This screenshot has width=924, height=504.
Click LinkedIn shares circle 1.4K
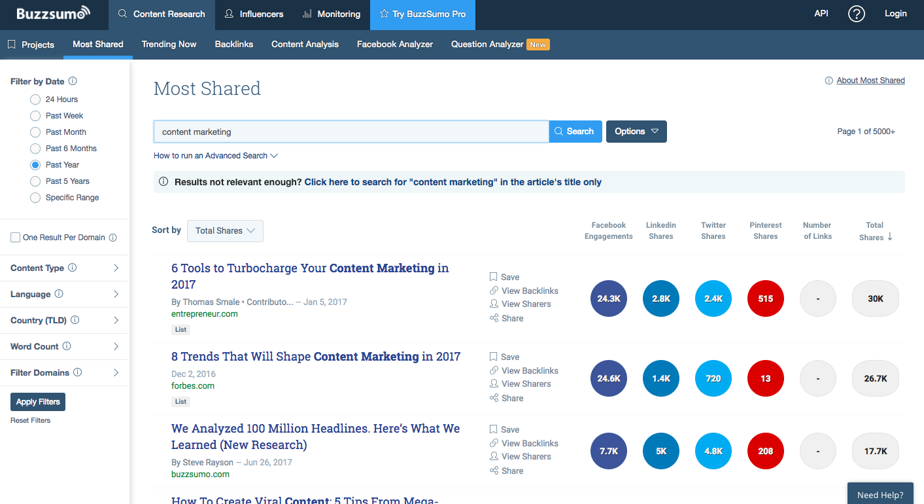point(661,378)
